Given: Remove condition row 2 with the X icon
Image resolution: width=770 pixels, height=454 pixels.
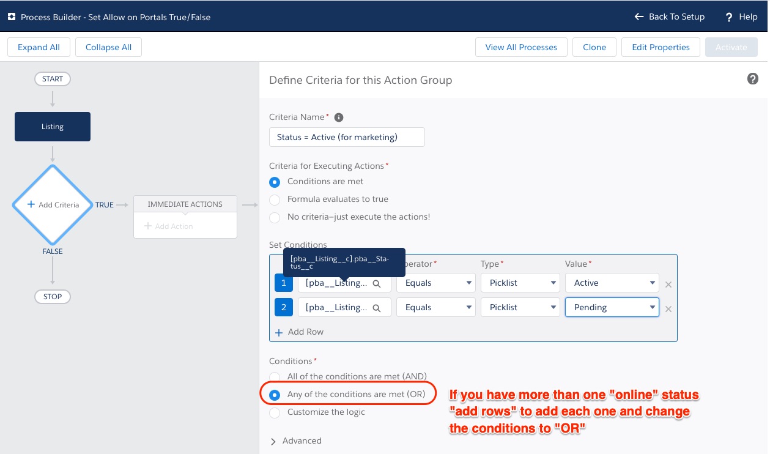Looking at the screenshot, I should [668, 308].
